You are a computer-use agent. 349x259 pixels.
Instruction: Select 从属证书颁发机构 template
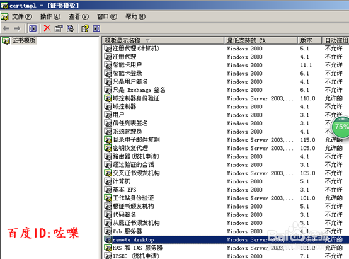[136, 223]
